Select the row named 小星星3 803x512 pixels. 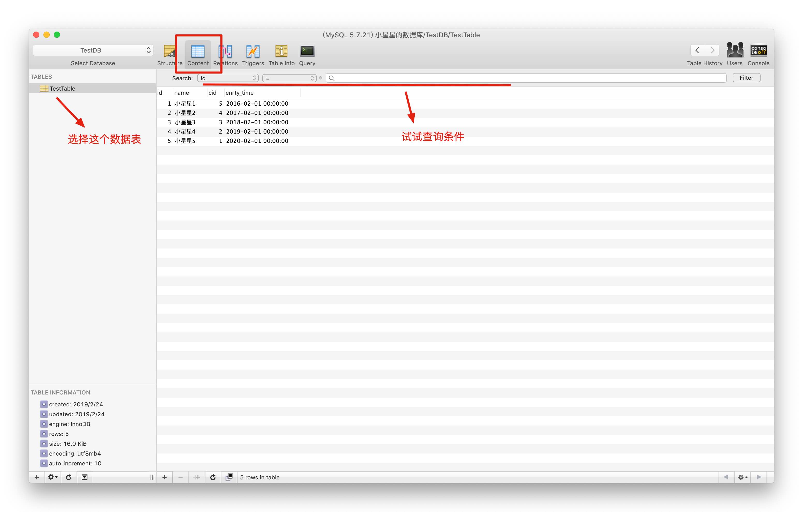[x=465, y=122]
